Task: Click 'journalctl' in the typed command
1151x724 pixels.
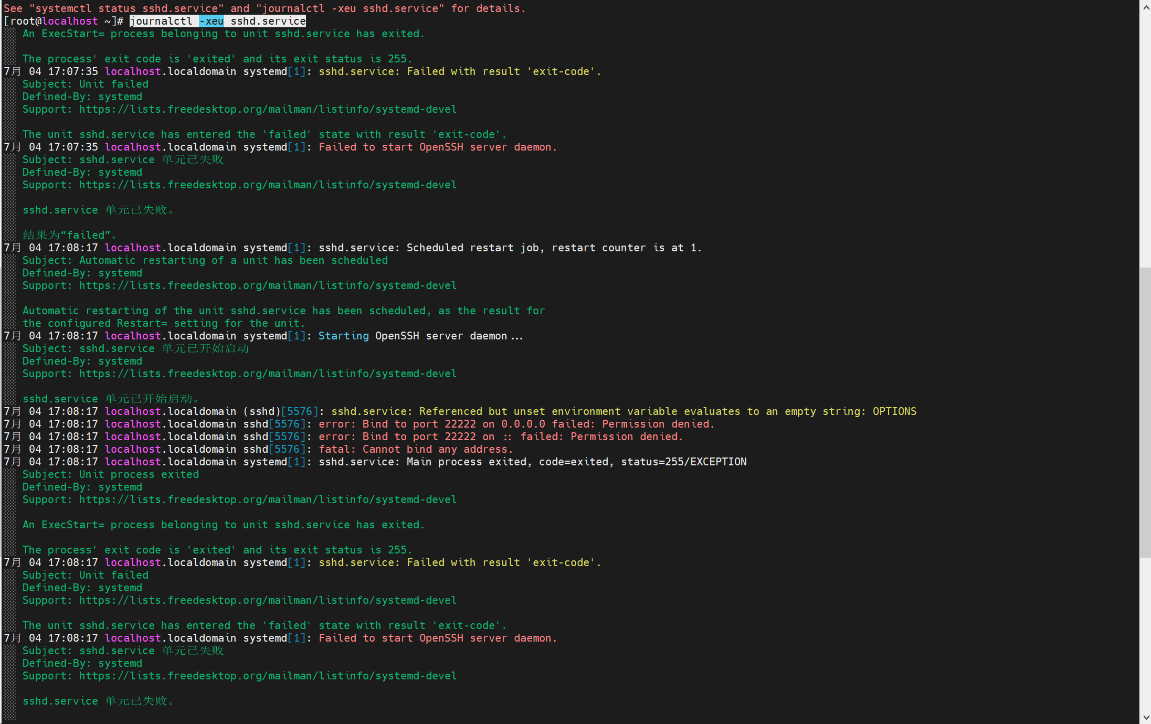Action: (x=161, y=21)
